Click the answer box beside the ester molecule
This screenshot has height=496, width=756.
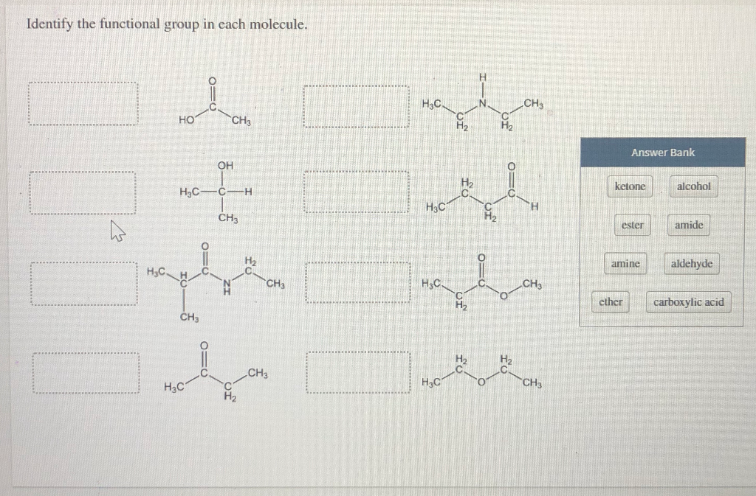pyautogui.click(x=356, y=284)
